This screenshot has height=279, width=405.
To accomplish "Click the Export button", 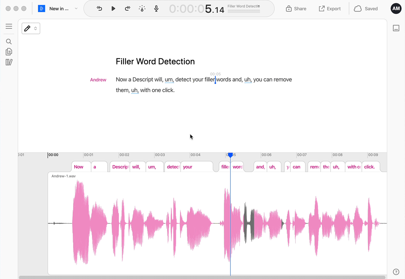I will click(x=330, y=8).
